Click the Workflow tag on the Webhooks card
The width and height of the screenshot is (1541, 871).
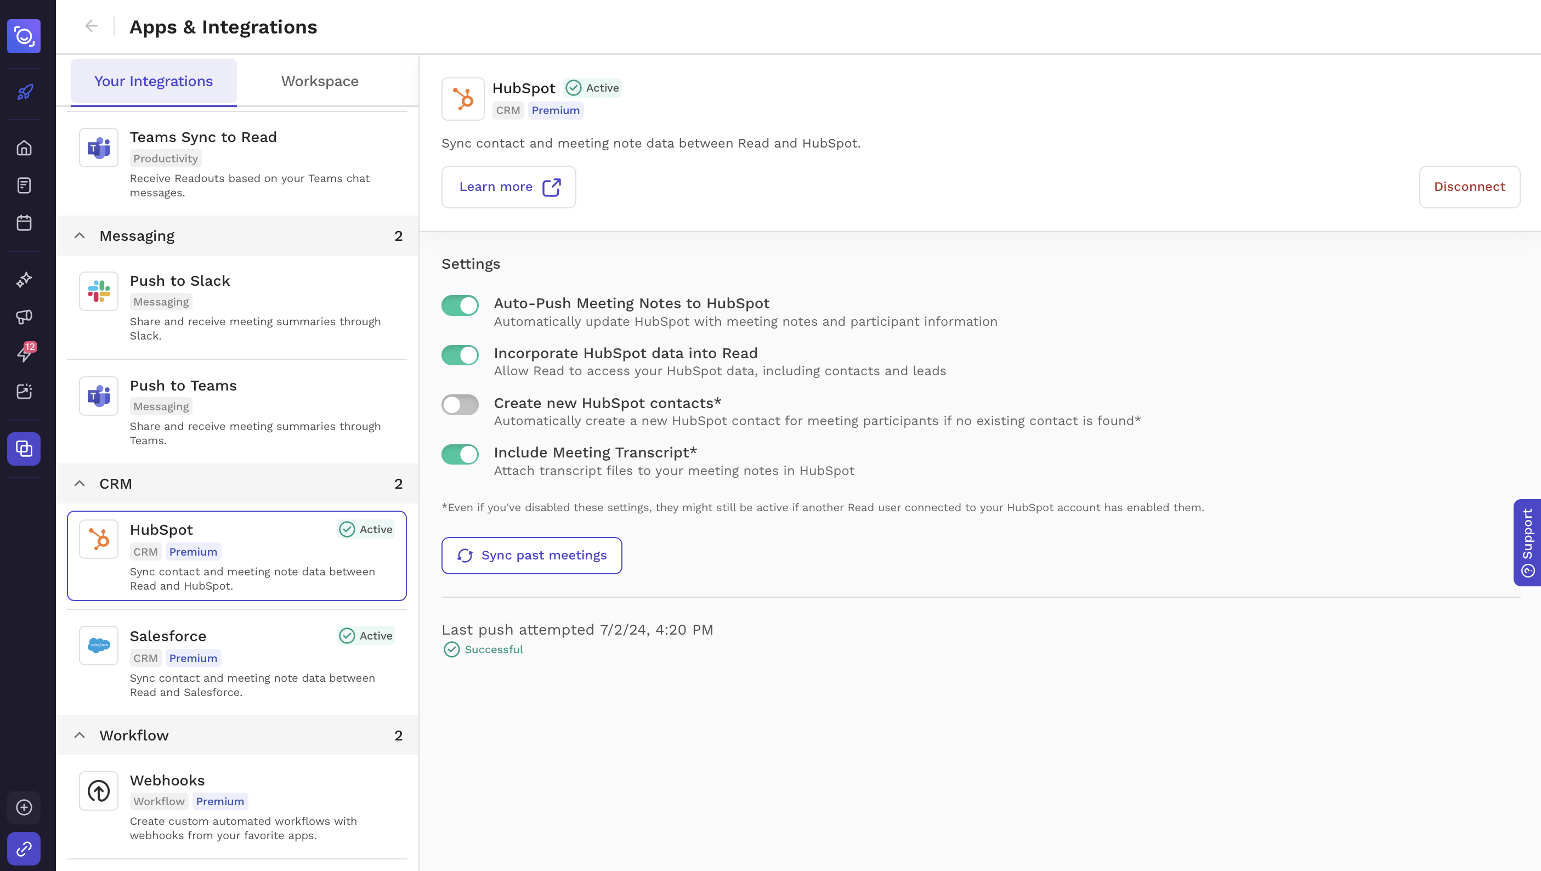[159, 801]
